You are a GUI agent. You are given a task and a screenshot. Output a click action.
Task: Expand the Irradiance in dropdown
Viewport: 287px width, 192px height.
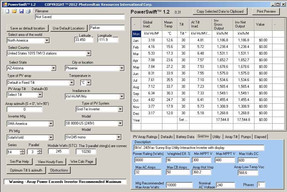[x=122, y=96]
